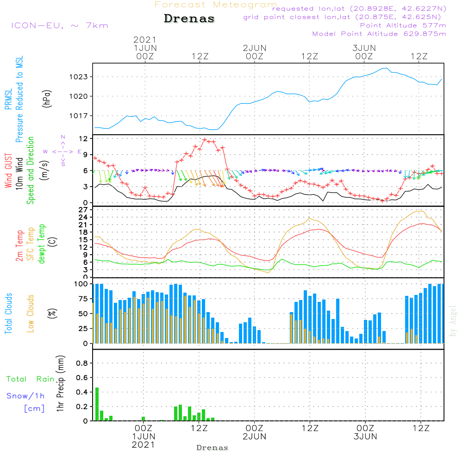Click the '1023' pressure axis value
The width and height of the screenshot is (463, 463).
click(x=78, y=77)
